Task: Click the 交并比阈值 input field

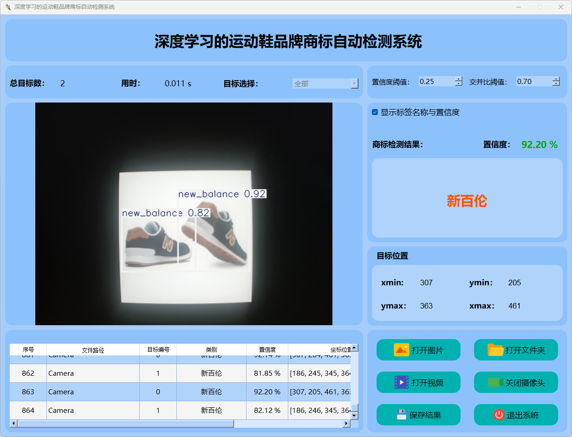Action: coord(533,82)
